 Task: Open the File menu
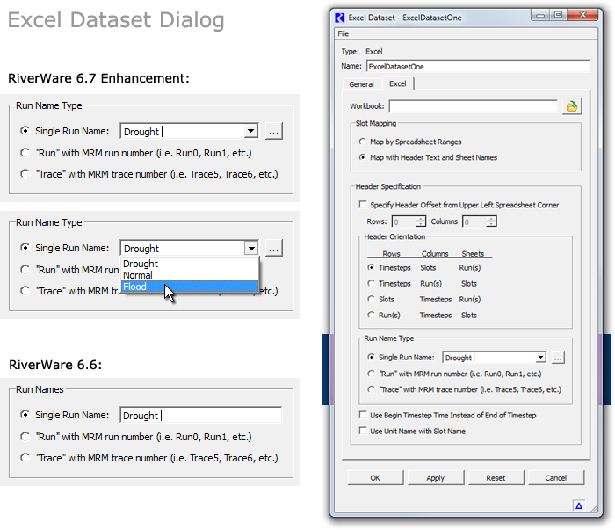tap(344, 33)
